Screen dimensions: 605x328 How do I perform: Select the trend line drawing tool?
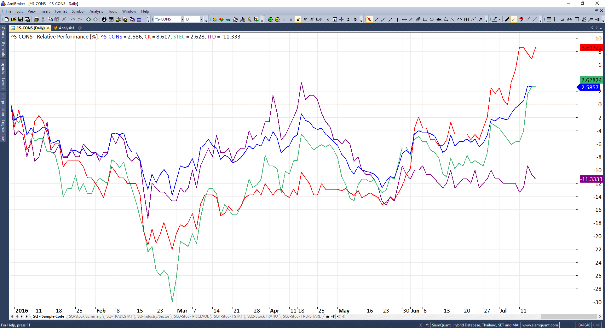click(376, 20)
